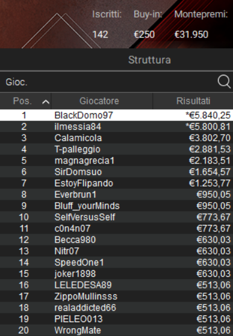Select the EstoyFlipando row
233x336 pixels.
[x=116, y=183]
